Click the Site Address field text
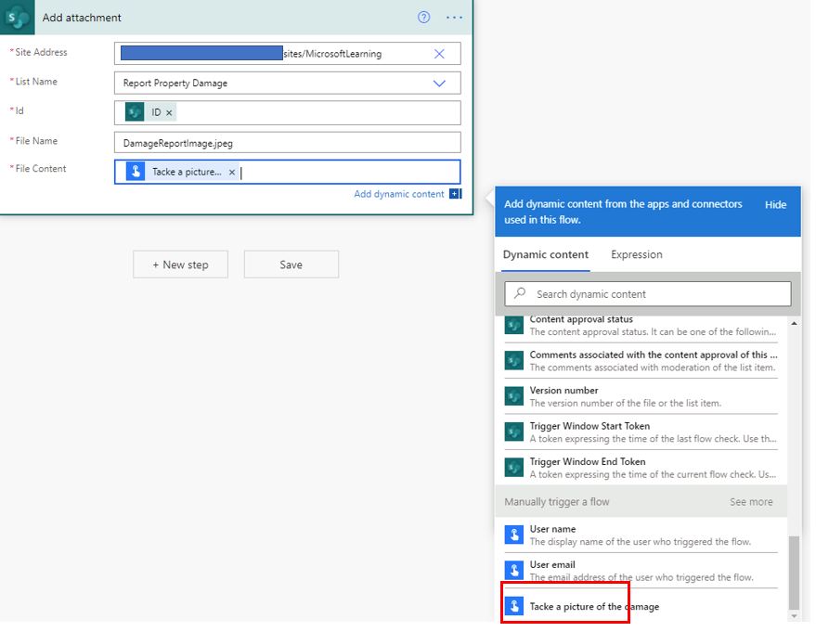This screenshot has width=816, height=632. pyautogui.click(x=332, y=54)
